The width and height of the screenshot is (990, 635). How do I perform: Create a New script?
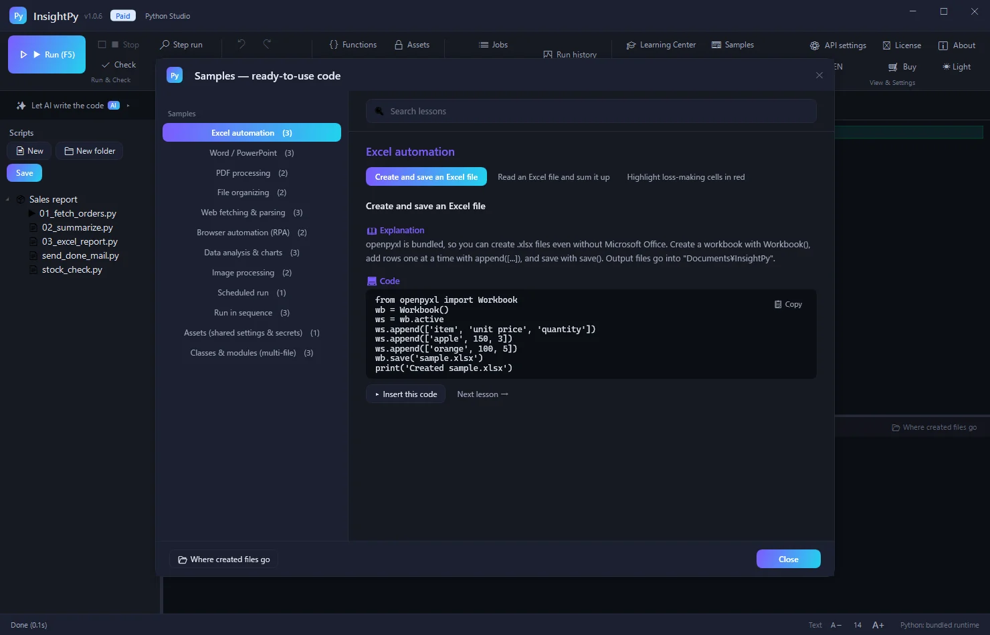[29, 151]
